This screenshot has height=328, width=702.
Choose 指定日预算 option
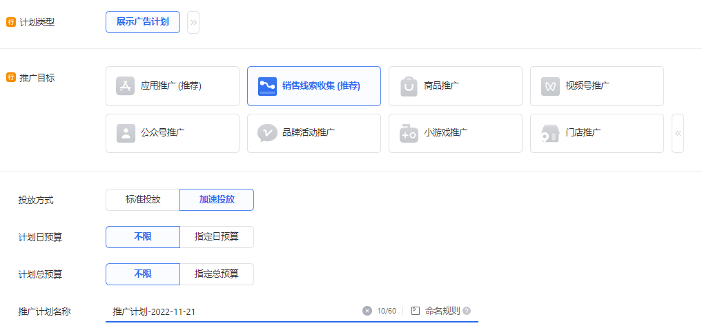coord(217,237)
